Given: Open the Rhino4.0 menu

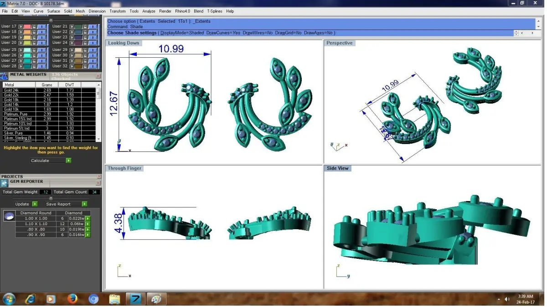Looking at the screenshot, I should (182, 11).
